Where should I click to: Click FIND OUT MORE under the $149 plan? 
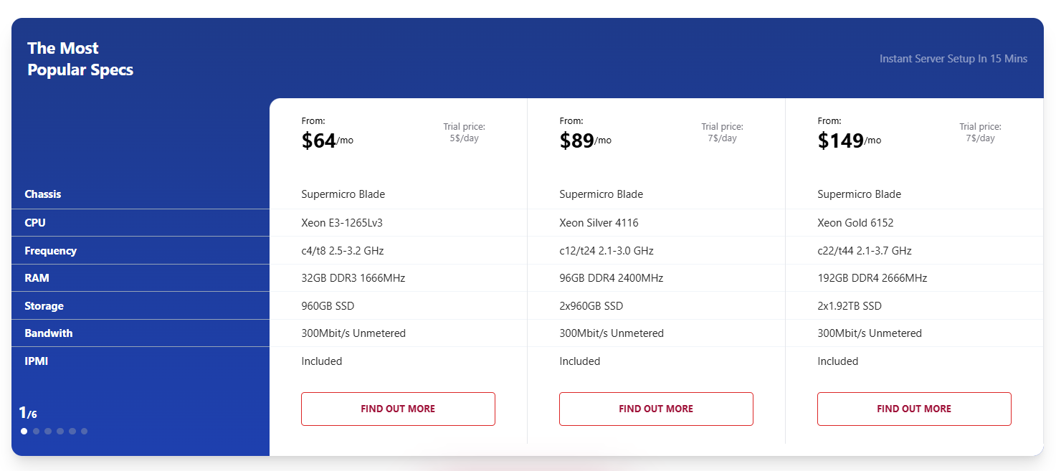tap(914, 409)
